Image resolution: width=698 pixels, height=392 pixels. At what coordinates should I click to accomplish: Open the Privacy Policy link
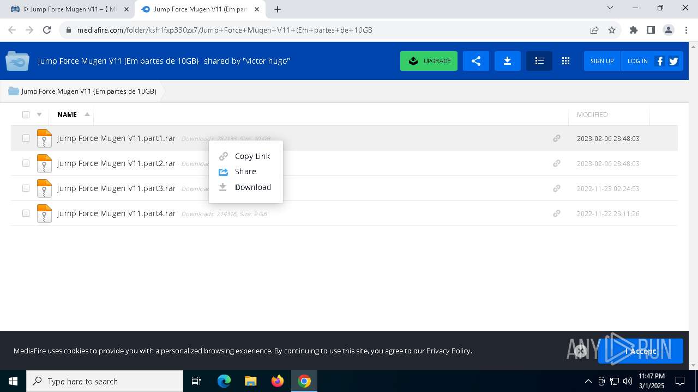tap(448, 351)
